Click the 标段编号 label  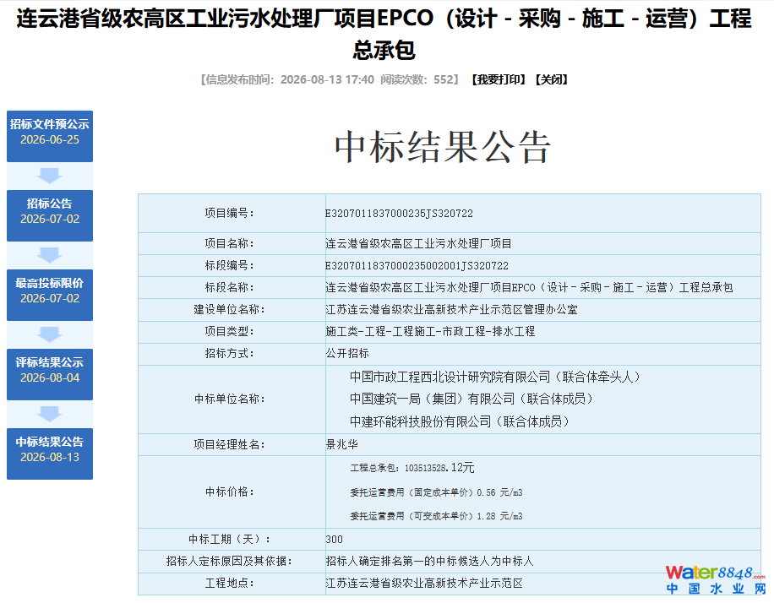[230, 266]
